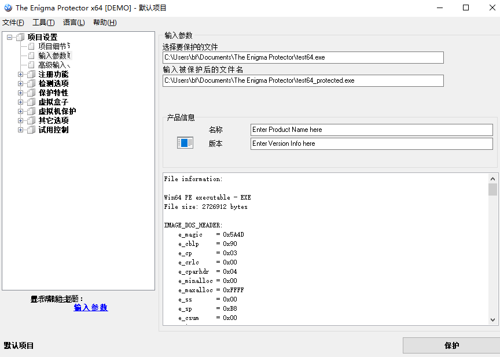Select the 输入参数 tree item
This screenshot has width=500, height=357.
(x=53, y=56)
